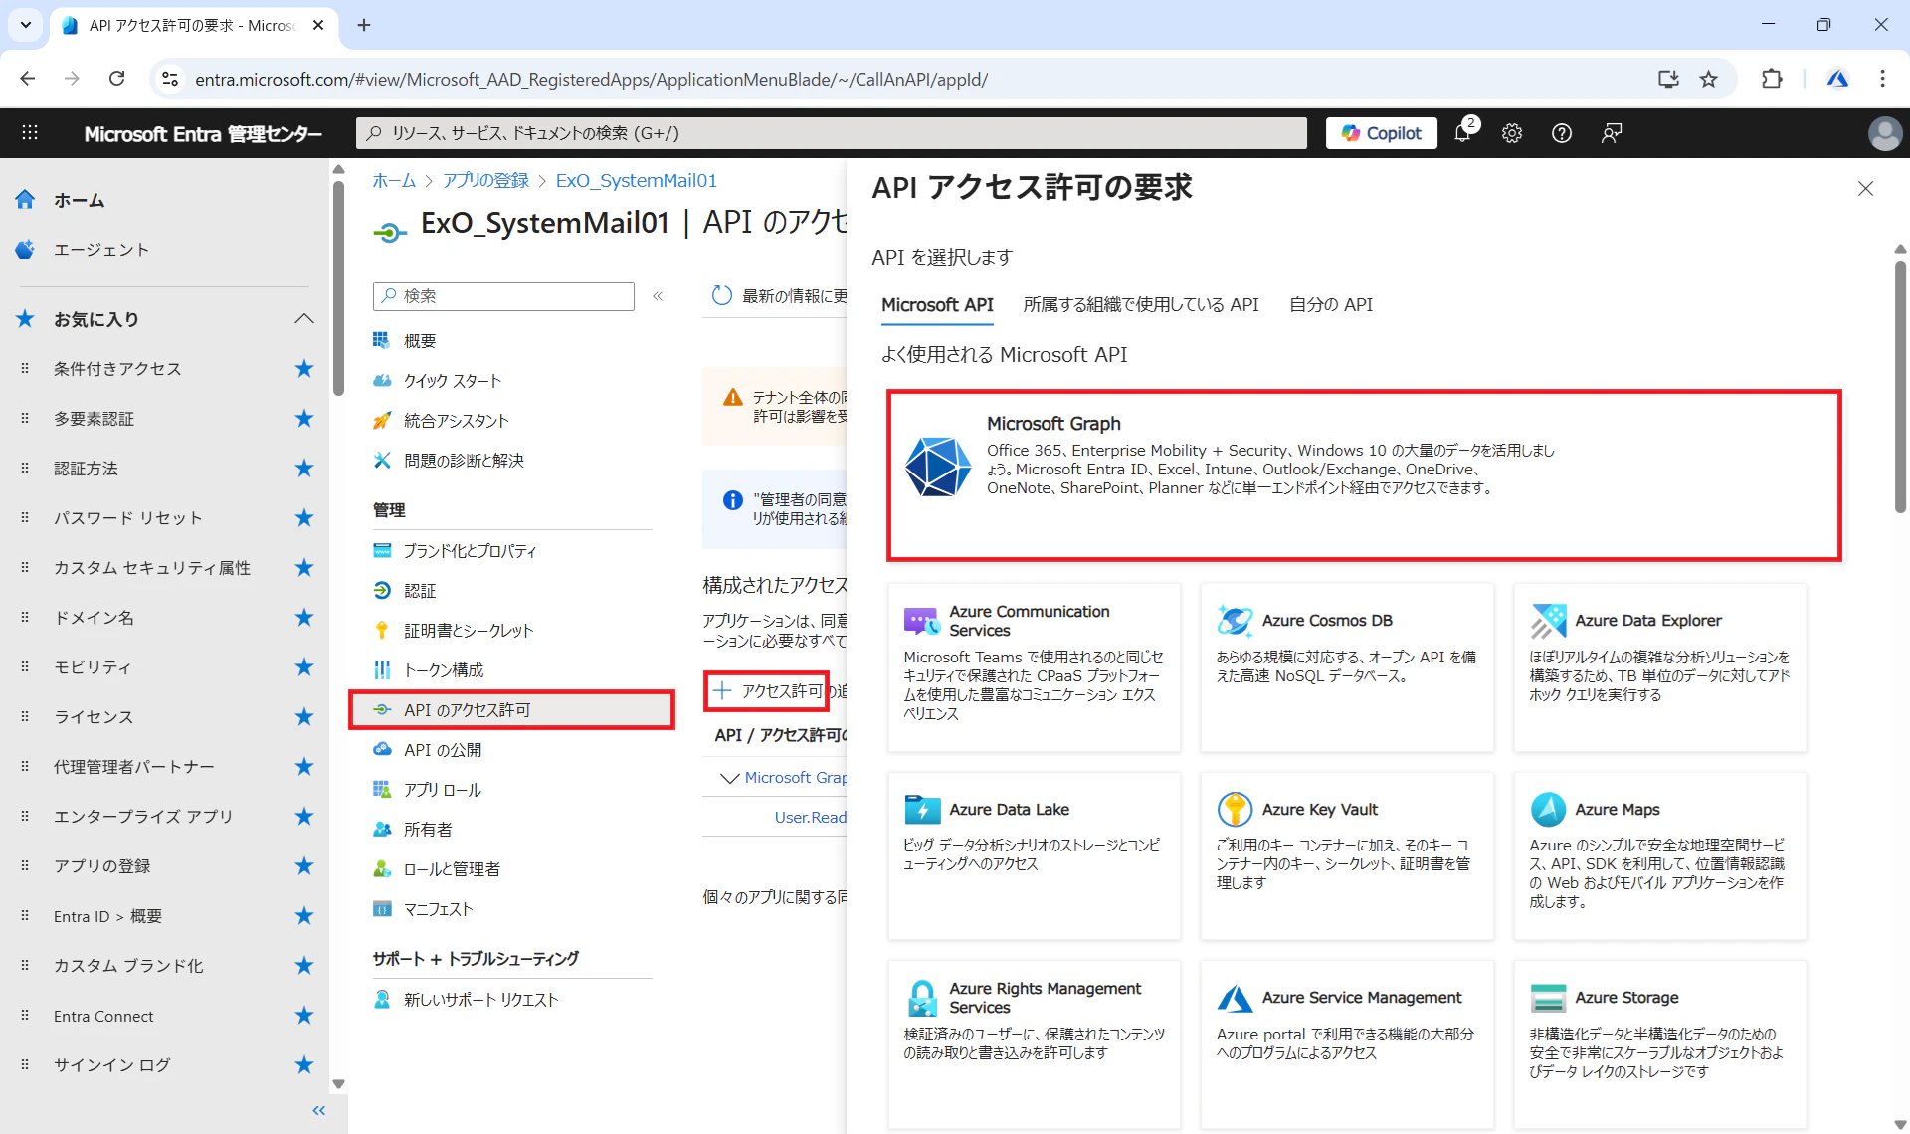Open the portal settings gear
The image size is (1910, 1134).
tap(1512, 133)
